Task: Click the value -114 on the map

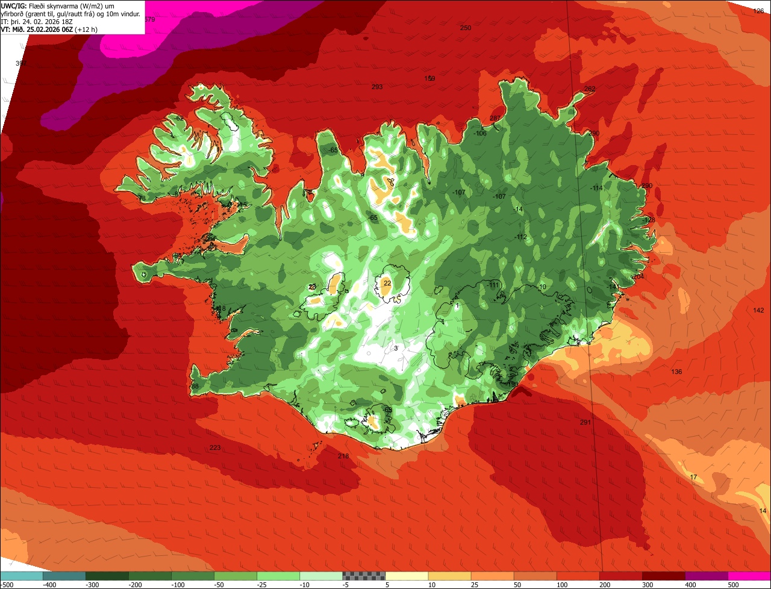Action: [596, 188]
